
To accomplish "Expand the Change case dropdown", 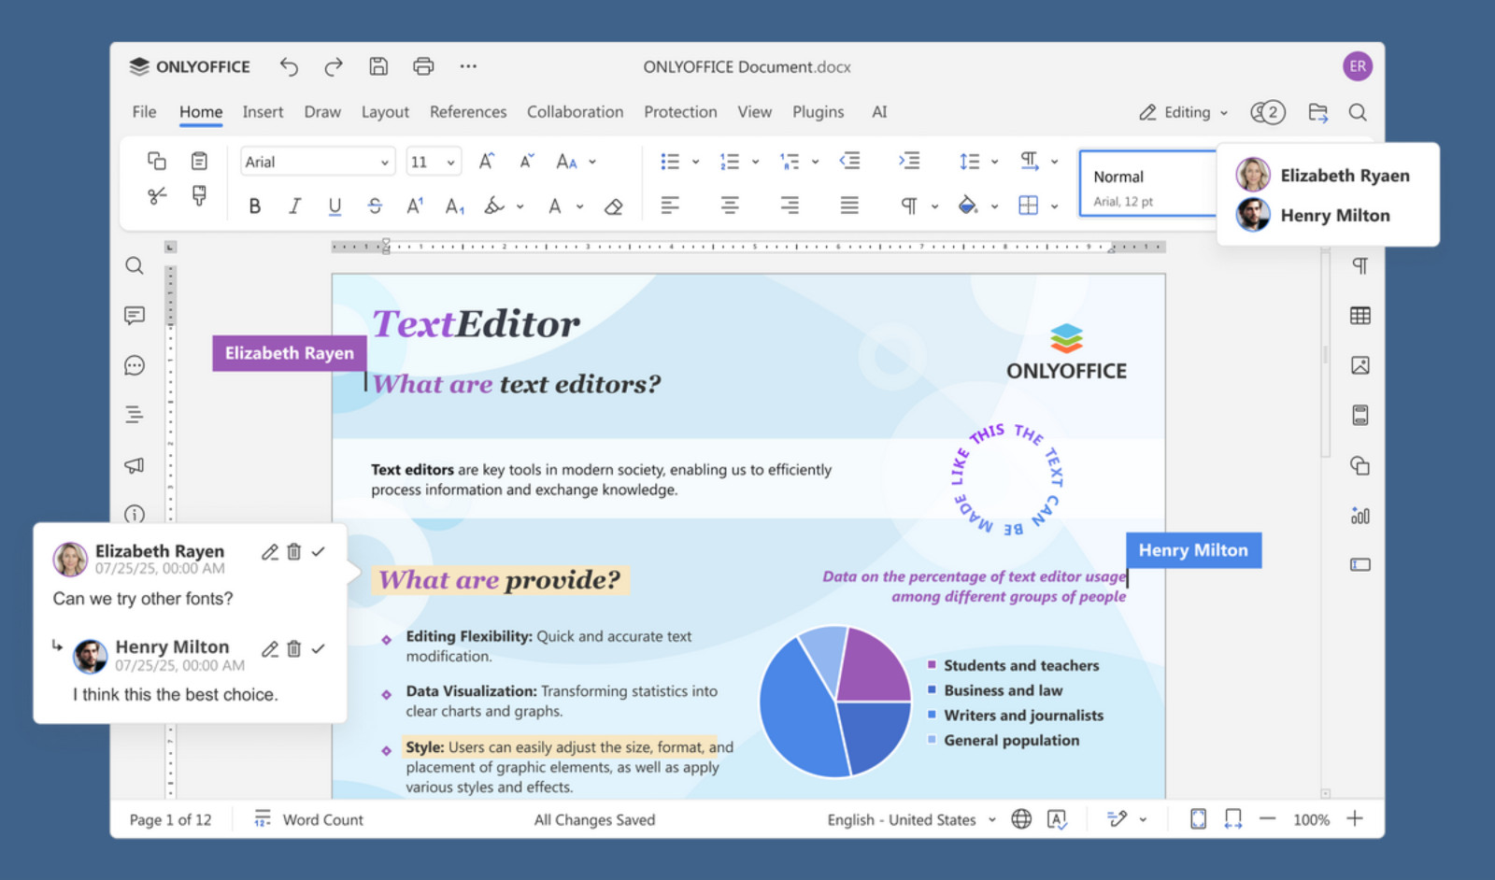I will pyautogui.click(x=592, y=162).
